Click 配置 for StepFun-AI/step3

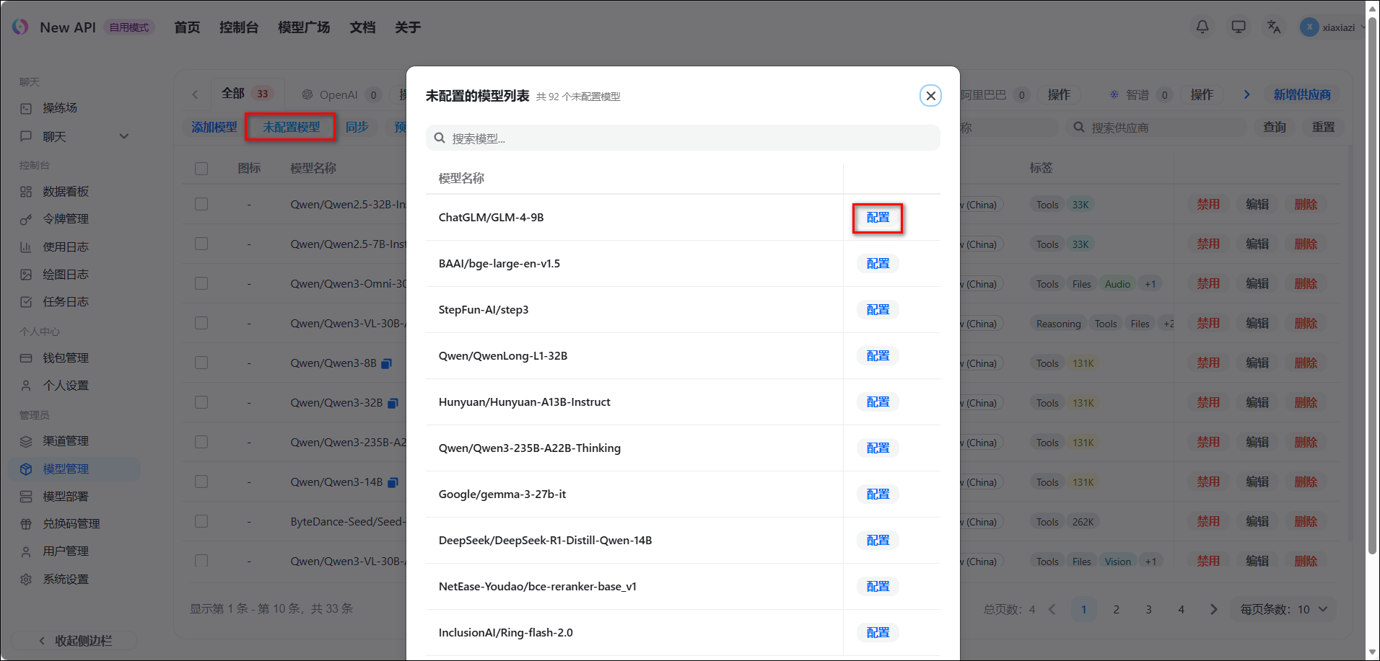(878, 310)
